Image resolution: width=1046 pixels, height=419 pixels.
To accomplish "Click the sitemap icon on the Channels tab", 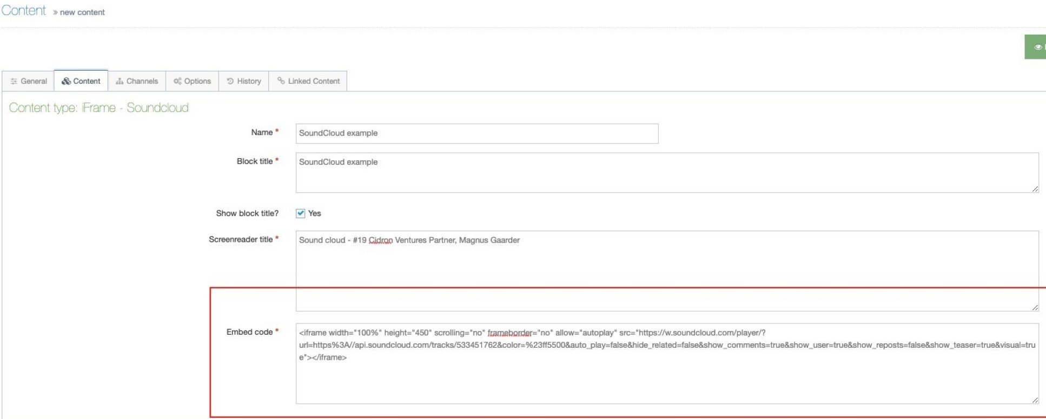I will (x=120, y=82).
